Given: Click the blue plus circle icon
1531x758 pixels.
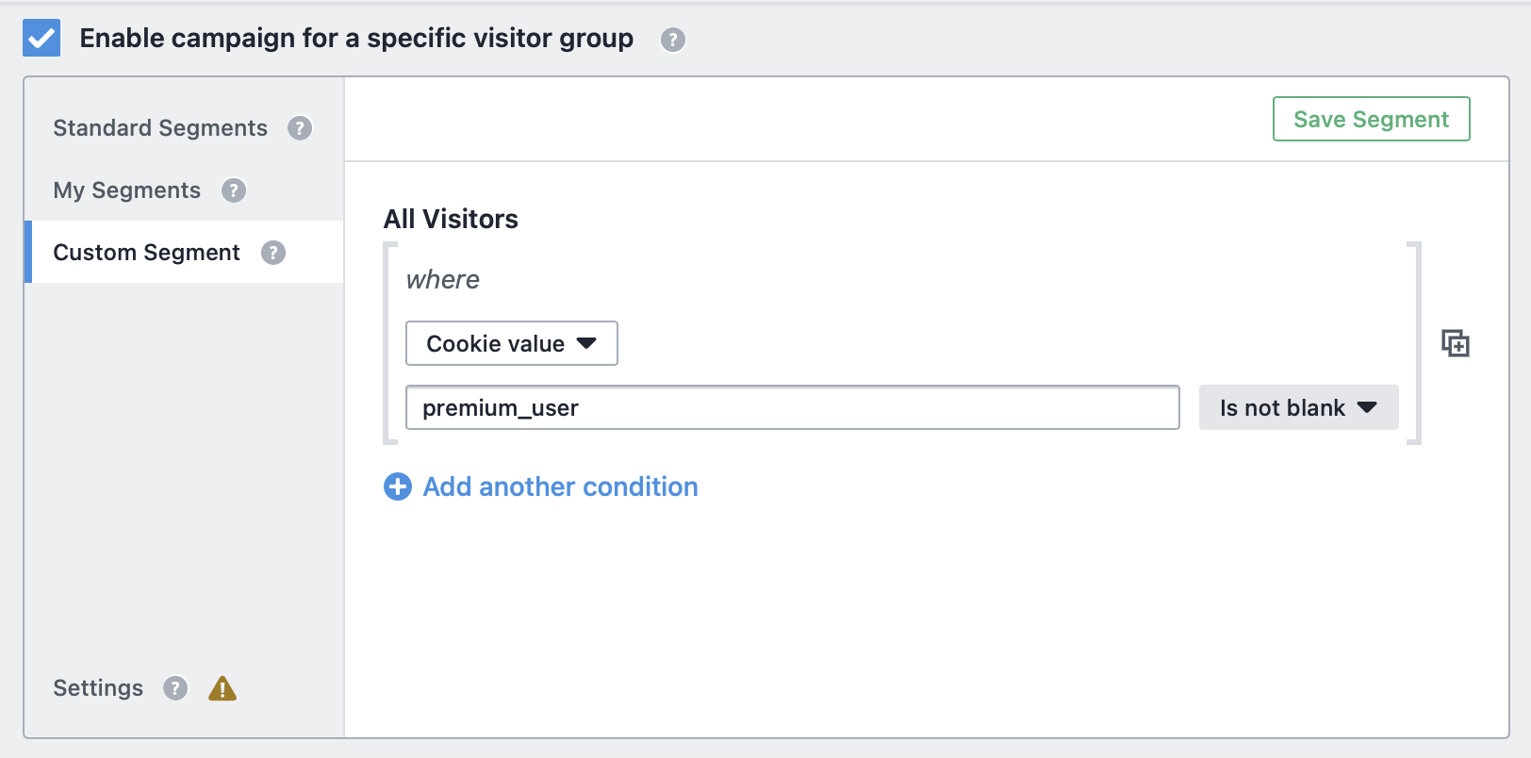Looking at the screenshot, I should pos(398,486).
